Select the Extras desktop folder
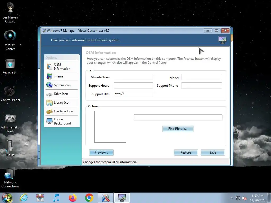Viewport: 271px width, 203px height. point(10,148)
